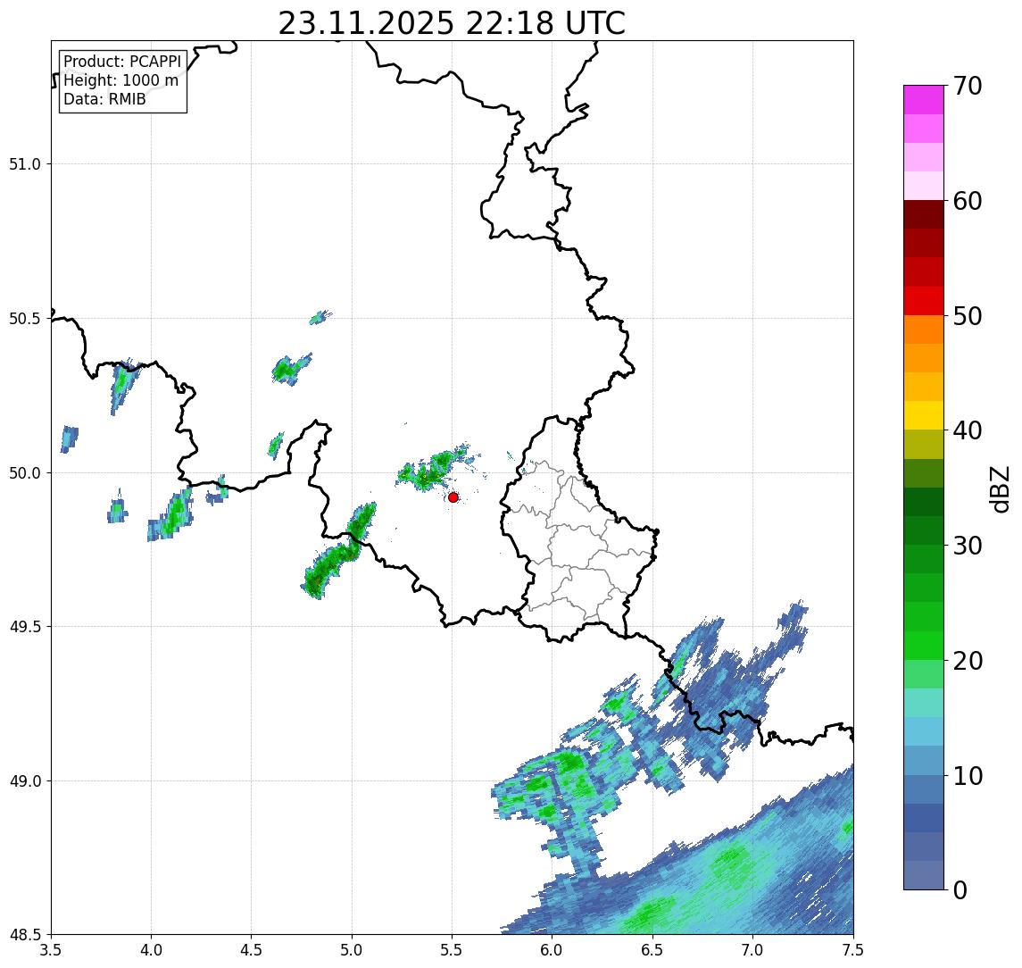Click the latitude tick label 51.0
This screenshot has width=1022, height=968.
(x=25, y=164)
